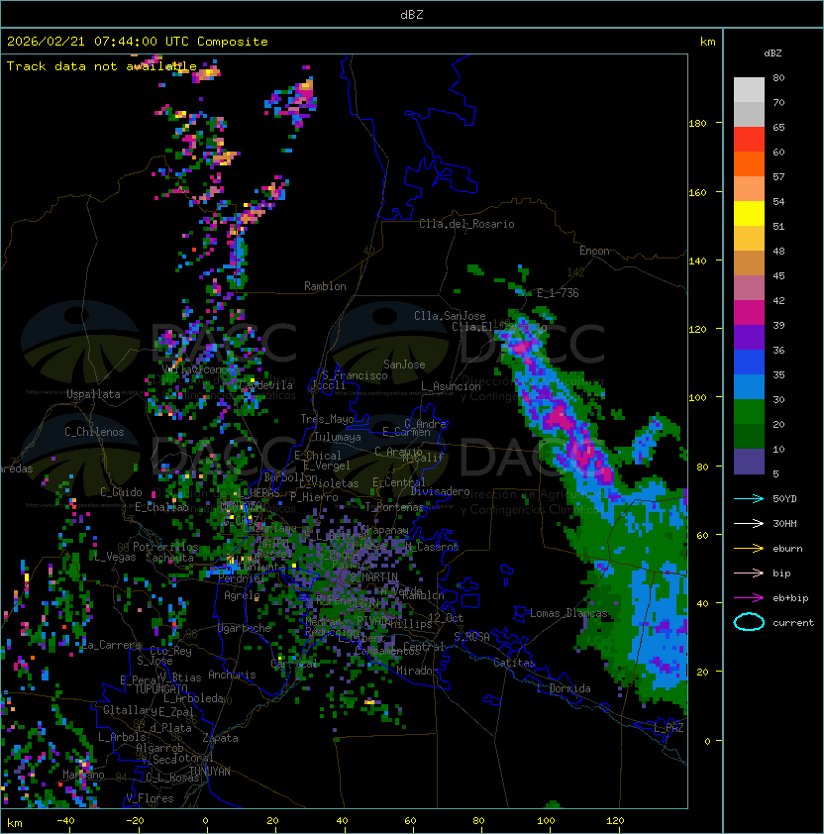Image resolution: width=824 pixels, height=834 pixels.
Task: Click the Encon label near top right
Action: pos(594,251)
